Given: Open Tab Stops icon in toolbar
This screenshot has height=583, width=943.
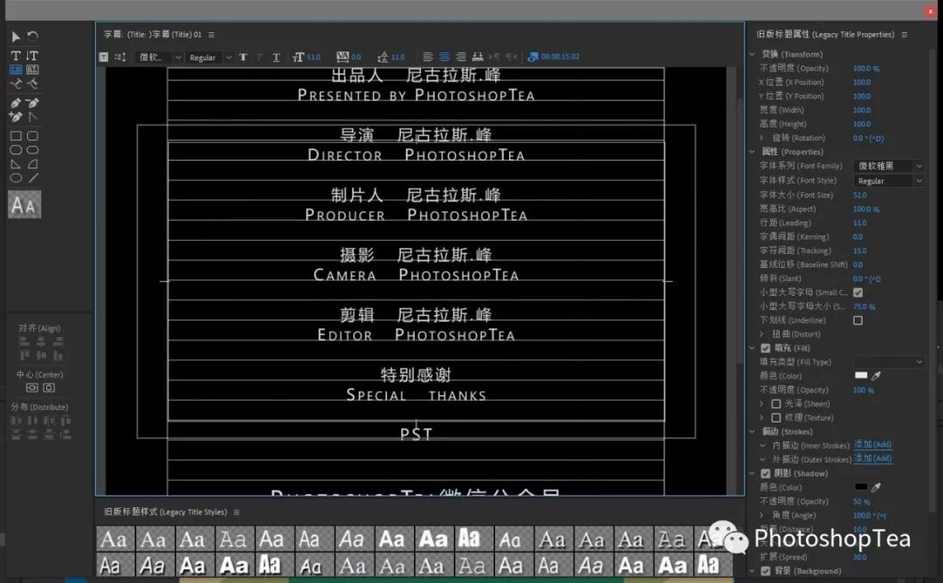Looking at the screenshot, I should pyautogui.click(x=478, y=57).
